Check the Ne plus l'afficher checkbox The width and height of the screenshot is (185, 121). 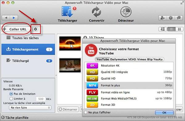86,112
